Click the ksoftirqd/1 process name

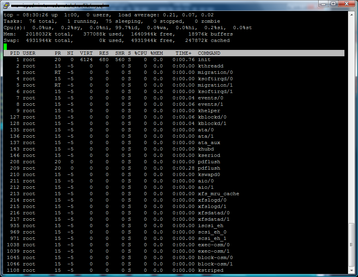[x=215, y=91]
